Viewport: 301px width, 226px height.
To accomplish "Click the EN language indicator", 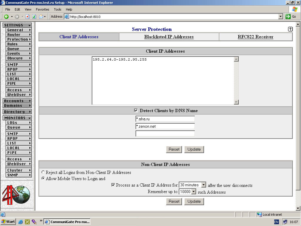I will pos(276,222).
